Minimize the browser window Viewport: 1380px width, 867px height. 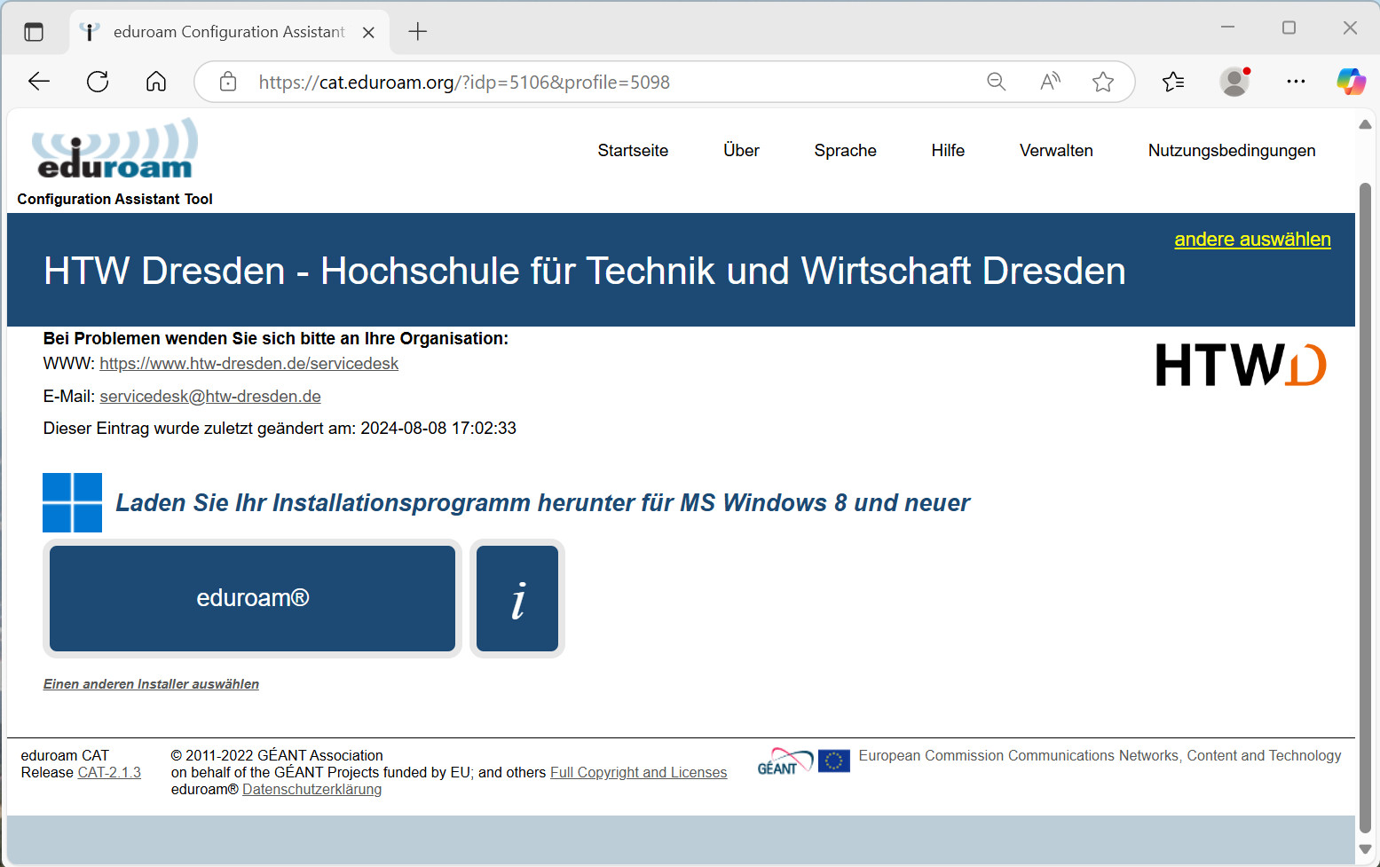(1227, 28)
